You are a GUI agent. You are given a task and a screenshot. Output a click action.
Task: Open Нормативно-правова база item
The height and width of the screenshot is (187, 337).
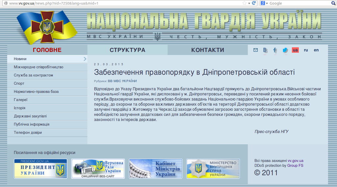[47, 91]
